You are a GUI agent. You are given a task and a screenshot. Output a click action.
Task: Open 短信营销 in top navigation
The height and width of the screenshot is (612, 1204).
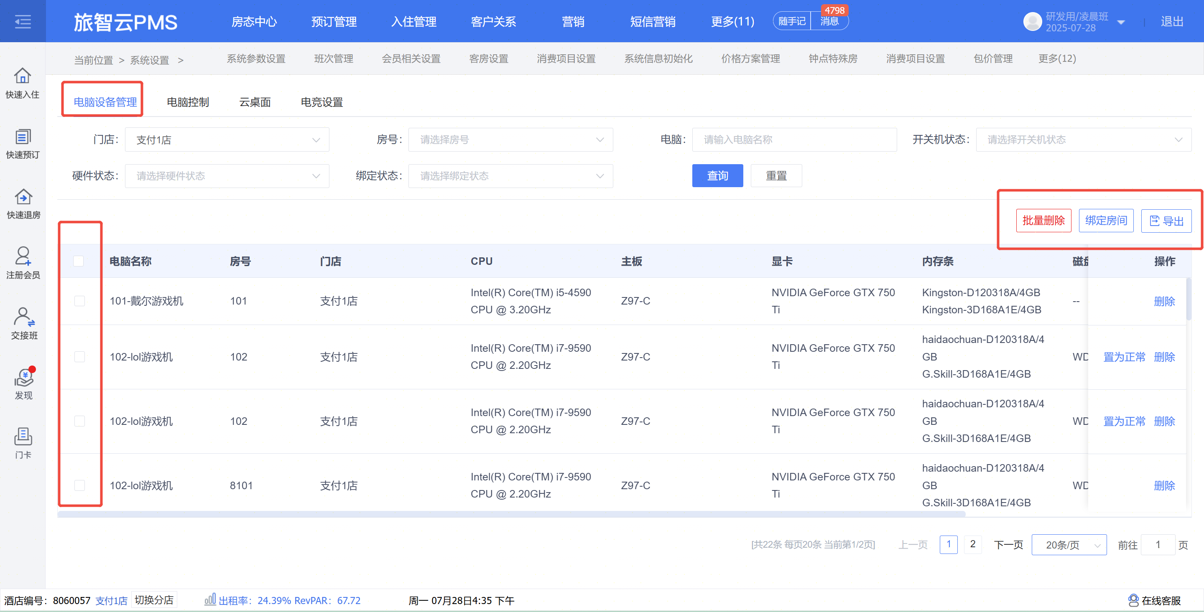coord(653,21)
